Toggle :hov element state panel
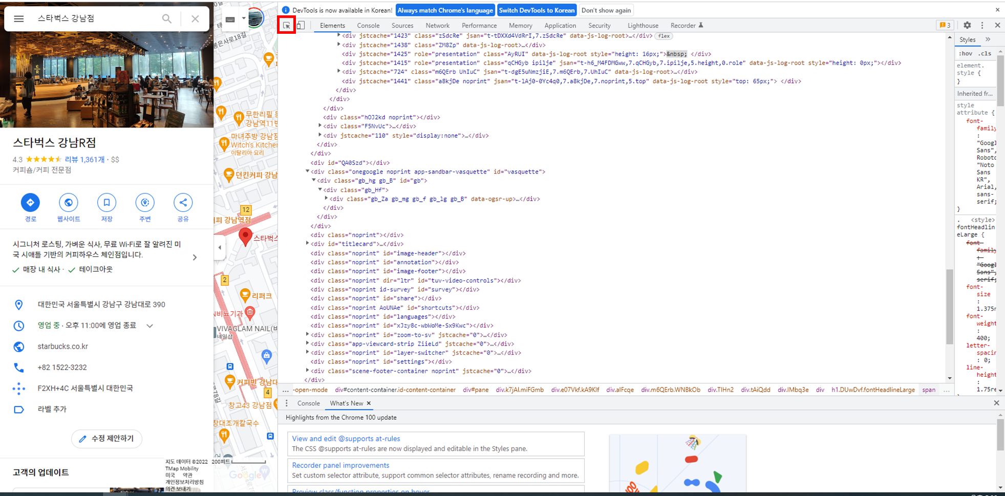1005x496 pixels. tap(966, 53)
